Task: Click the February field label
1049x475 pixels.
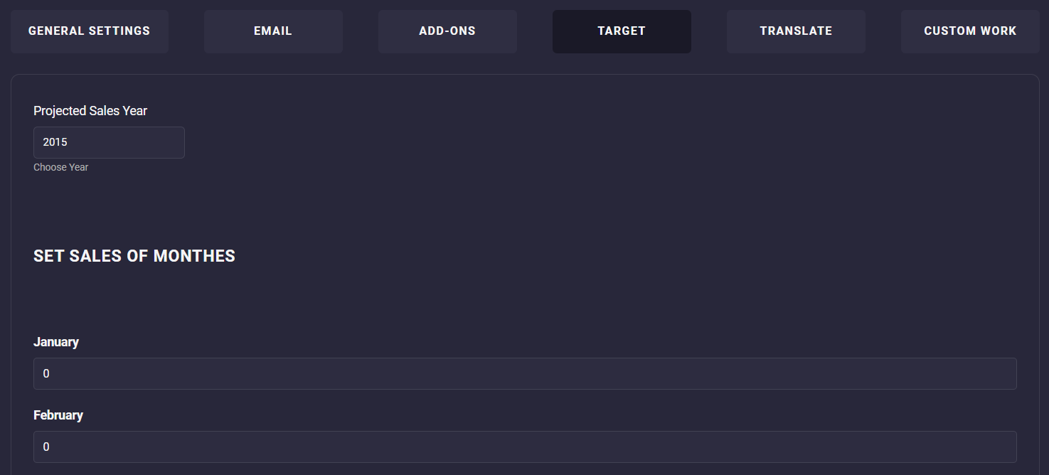Action: pyautogui.click(x=58, y=415)
